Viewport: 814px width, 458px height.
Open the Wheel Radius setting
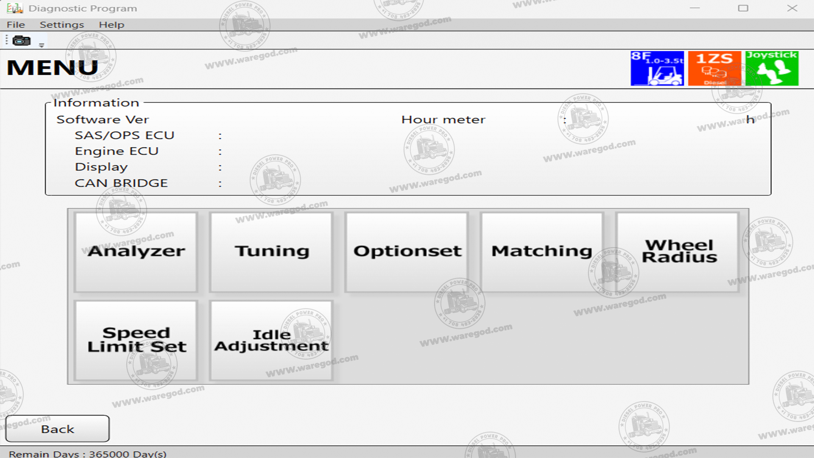678,252
